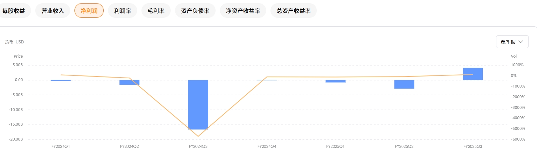This screenshot has height=153, width=537.
Task: Open the 净资产收益率 tab
Action: pos(243,11)
